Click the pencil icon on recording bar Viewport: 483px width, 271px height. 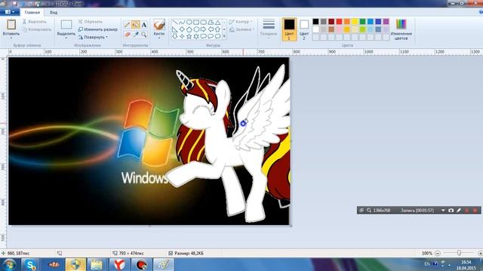click(459, 210)
